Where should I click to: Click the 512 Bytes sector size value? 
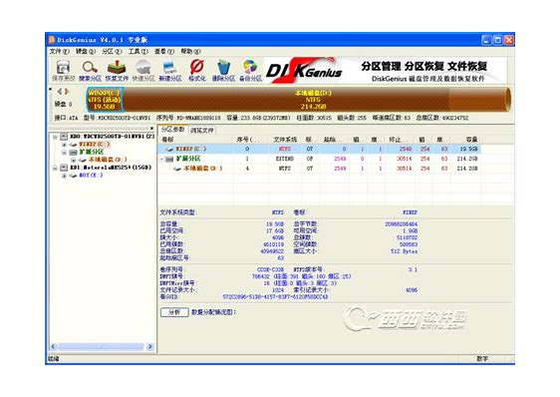coord(404,251)
